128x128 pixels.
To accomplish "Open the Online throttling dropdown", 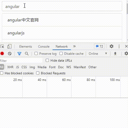I will 98,54.
